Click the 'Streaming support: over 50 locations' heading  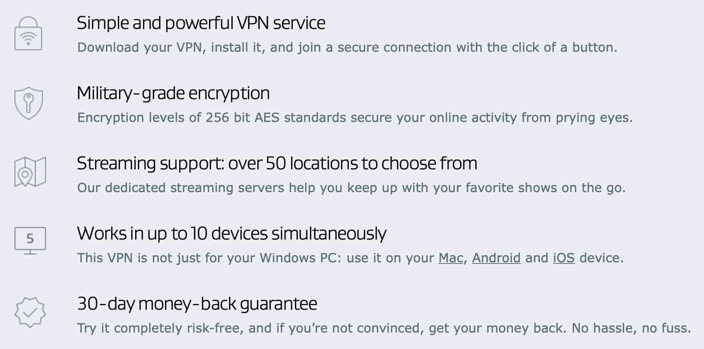click(277, 164)
